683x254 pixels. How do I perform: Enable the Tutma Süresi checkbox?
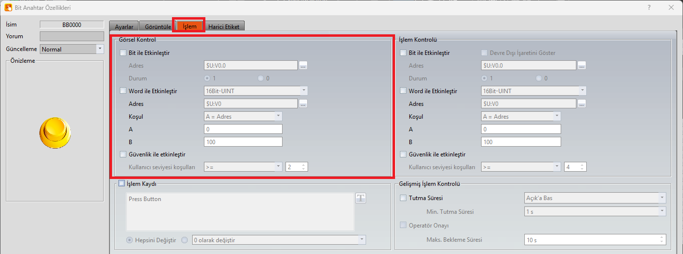coord(403,198)
